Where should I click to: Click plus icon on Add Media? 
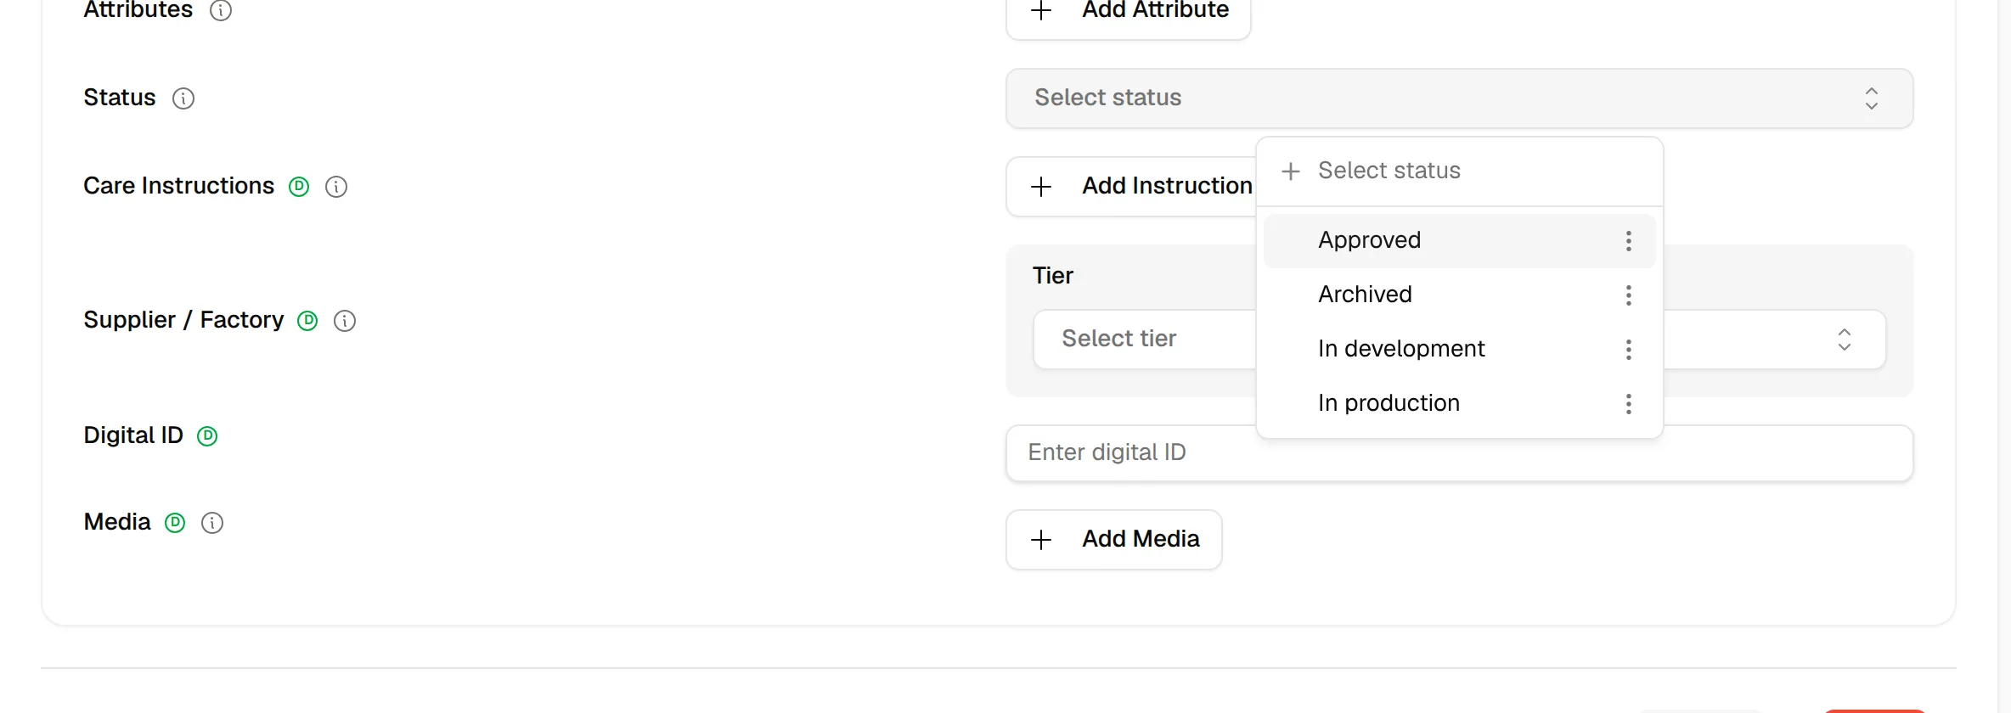(1041, 540)
